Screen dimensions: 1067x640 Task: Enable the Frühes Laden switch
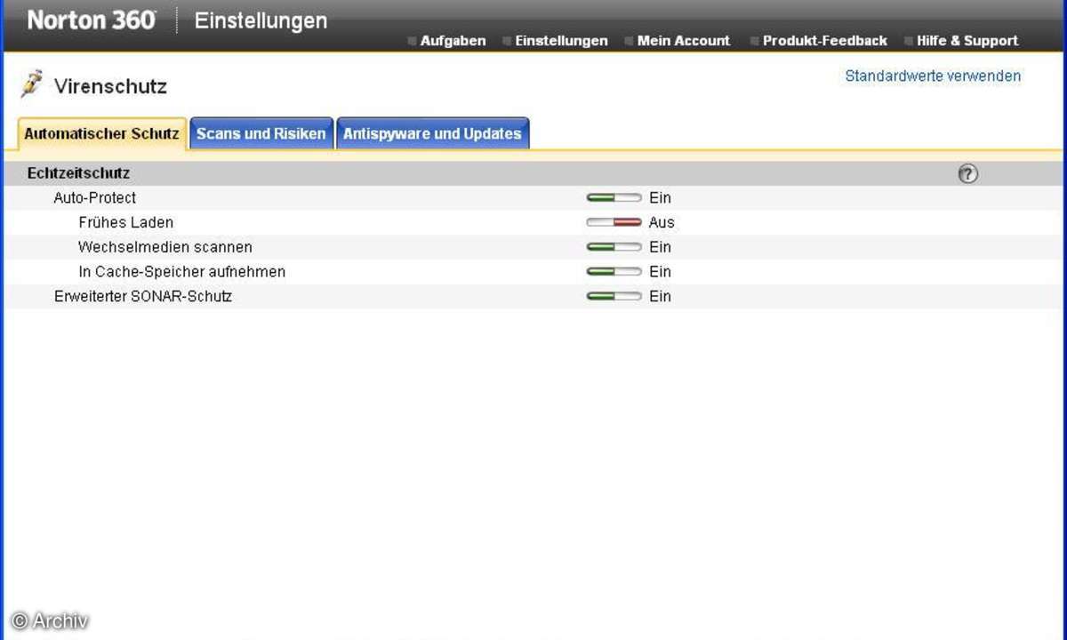pyautogui.click(x=614, y=222)
